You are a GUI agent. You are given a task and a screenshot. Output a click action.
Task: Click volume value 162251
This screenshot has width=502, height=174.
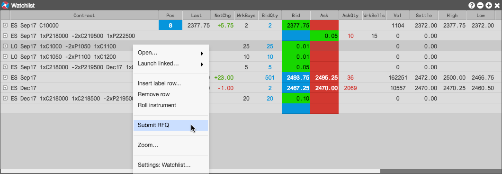click(398, 78)
